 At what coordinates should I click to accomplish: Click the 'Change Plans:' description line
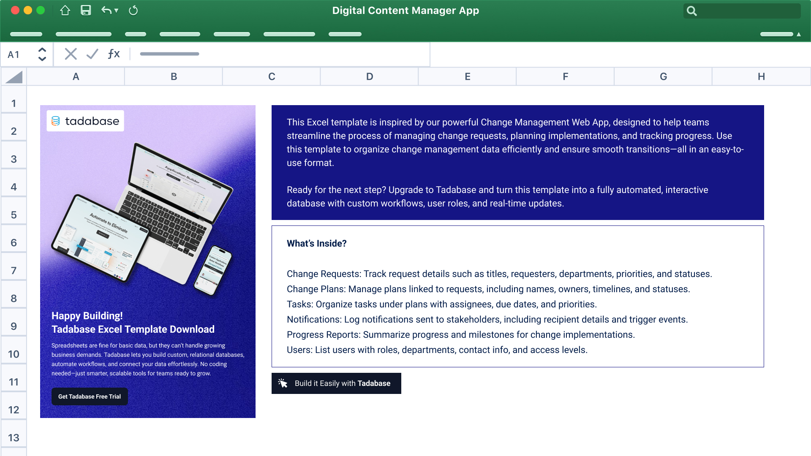[x=488, y=289]
